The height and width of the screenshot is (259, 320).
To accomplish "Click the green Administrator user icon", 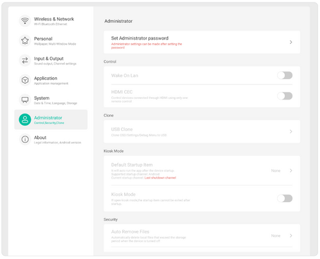I will coord(25,119).
